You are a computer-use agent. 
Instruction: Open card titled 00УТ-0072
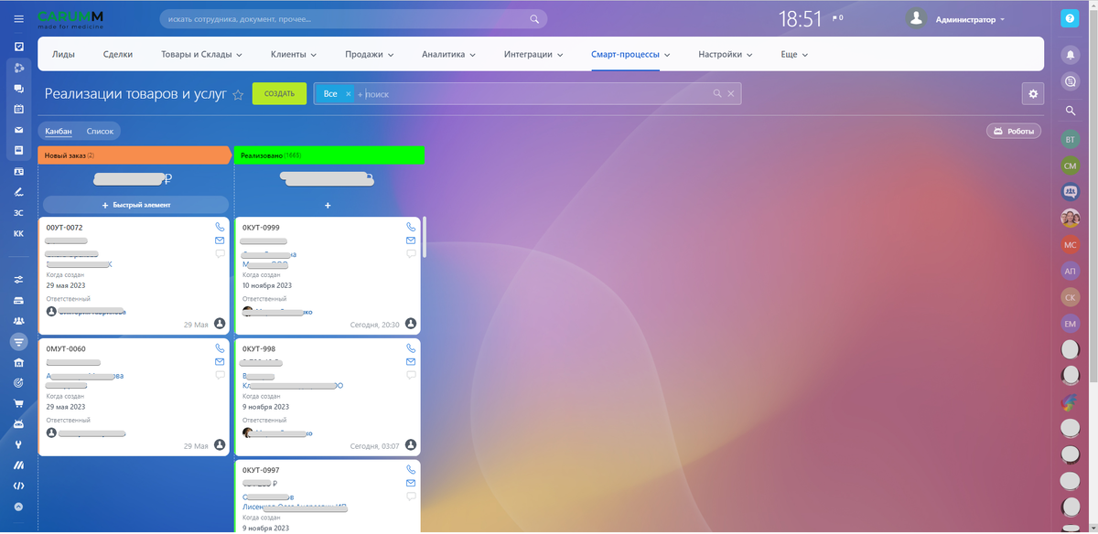click(x=65, y=227)
